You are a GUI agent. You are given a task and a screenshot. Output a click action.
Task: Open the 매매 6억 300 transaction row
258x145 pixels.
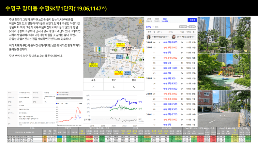click(171, 79)
